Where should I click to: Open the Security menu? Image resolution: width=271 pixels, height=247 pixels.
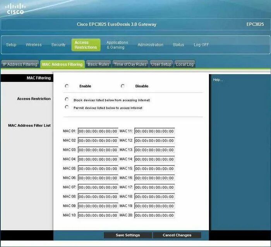pos(58,45)
